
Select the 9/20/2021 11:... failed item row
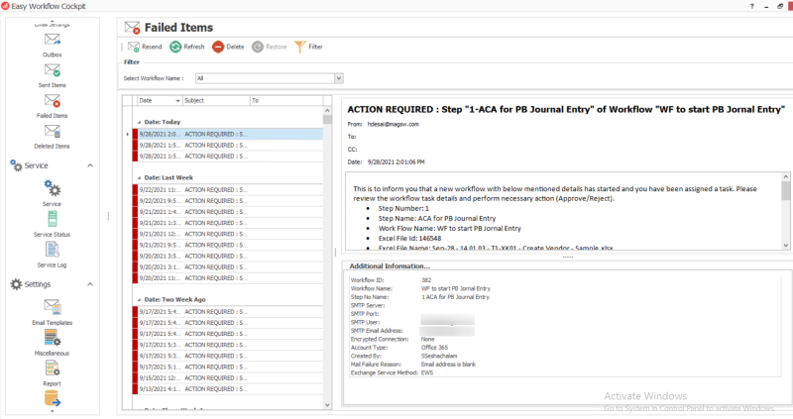[228, 278]
